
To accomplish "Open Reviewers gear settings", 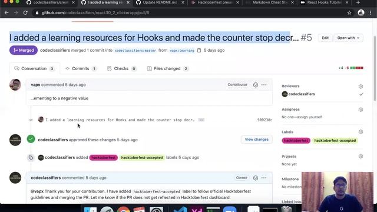I will click(361, 87).
